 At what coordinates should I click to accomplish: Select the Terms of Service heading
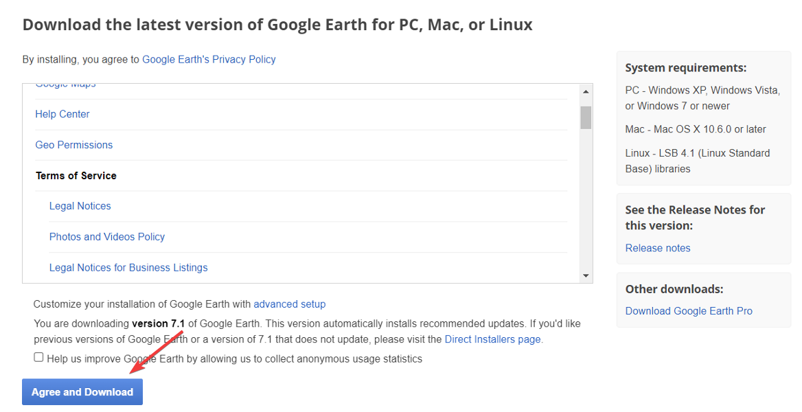tap(76, 175)
